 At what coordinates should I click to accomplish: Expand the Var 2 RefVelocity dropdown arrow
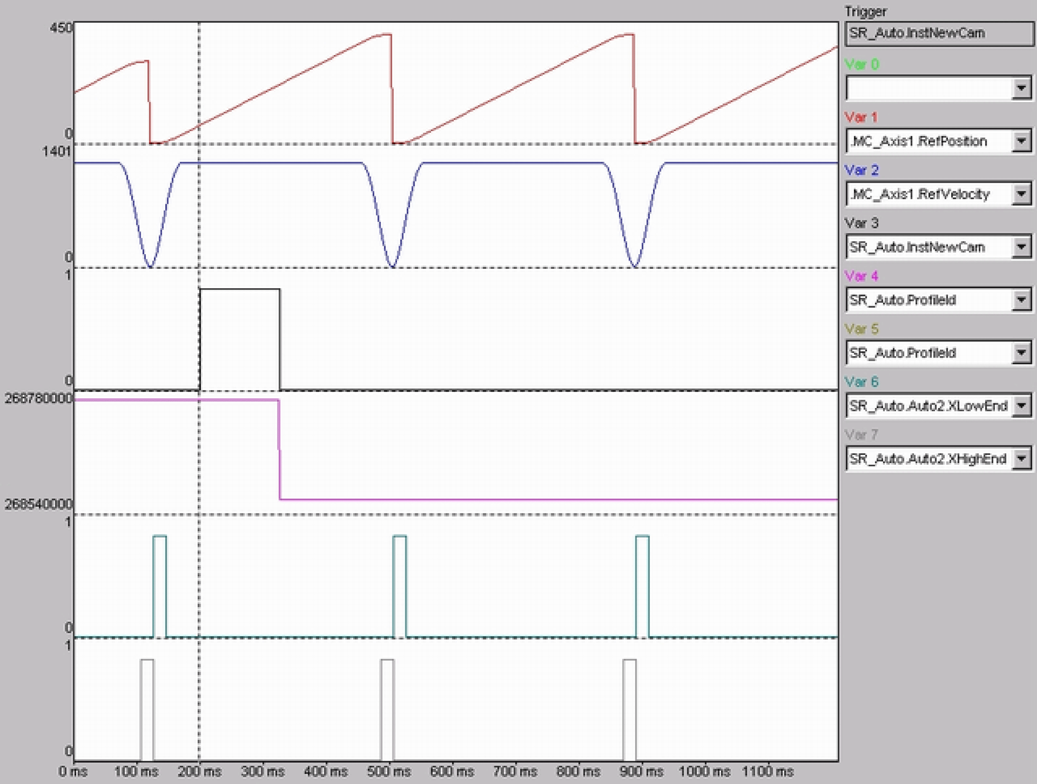pyautogui.click(x=1021, y=194)
